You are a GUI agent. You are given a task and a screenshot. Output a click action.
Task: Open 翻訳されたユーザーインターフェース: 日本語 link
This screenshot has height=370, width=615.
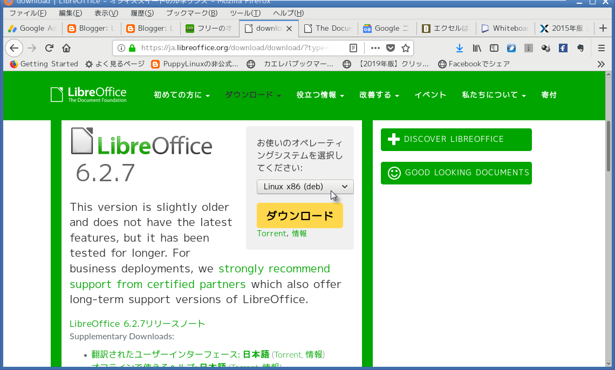point(180,354)
